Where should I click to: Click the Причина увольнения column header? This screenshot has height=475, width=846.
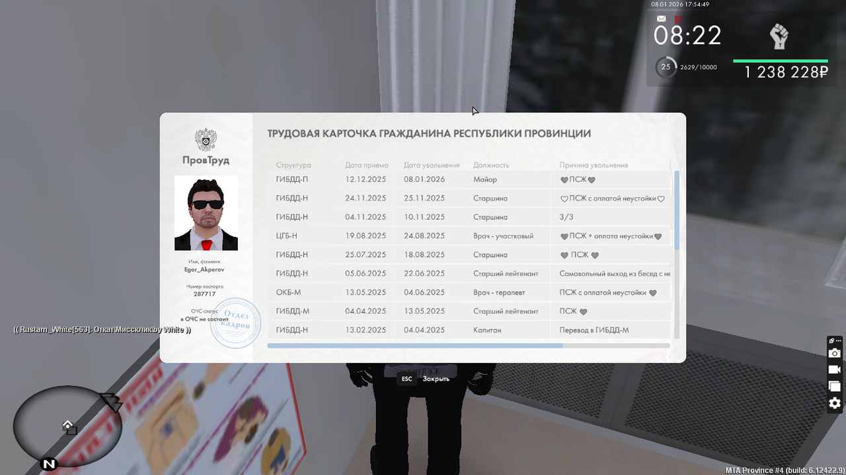[594, 165]
